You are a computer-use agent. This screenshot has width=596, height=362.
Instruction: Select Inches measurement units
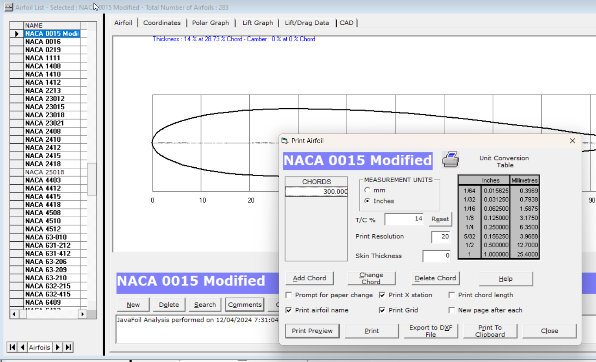click(368, 201)
